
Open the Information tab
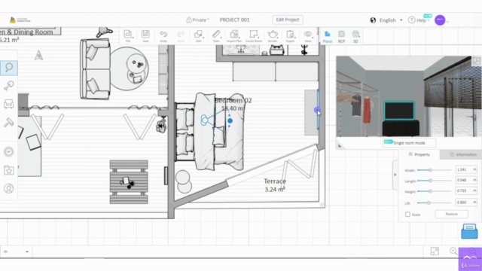(462, 154)
